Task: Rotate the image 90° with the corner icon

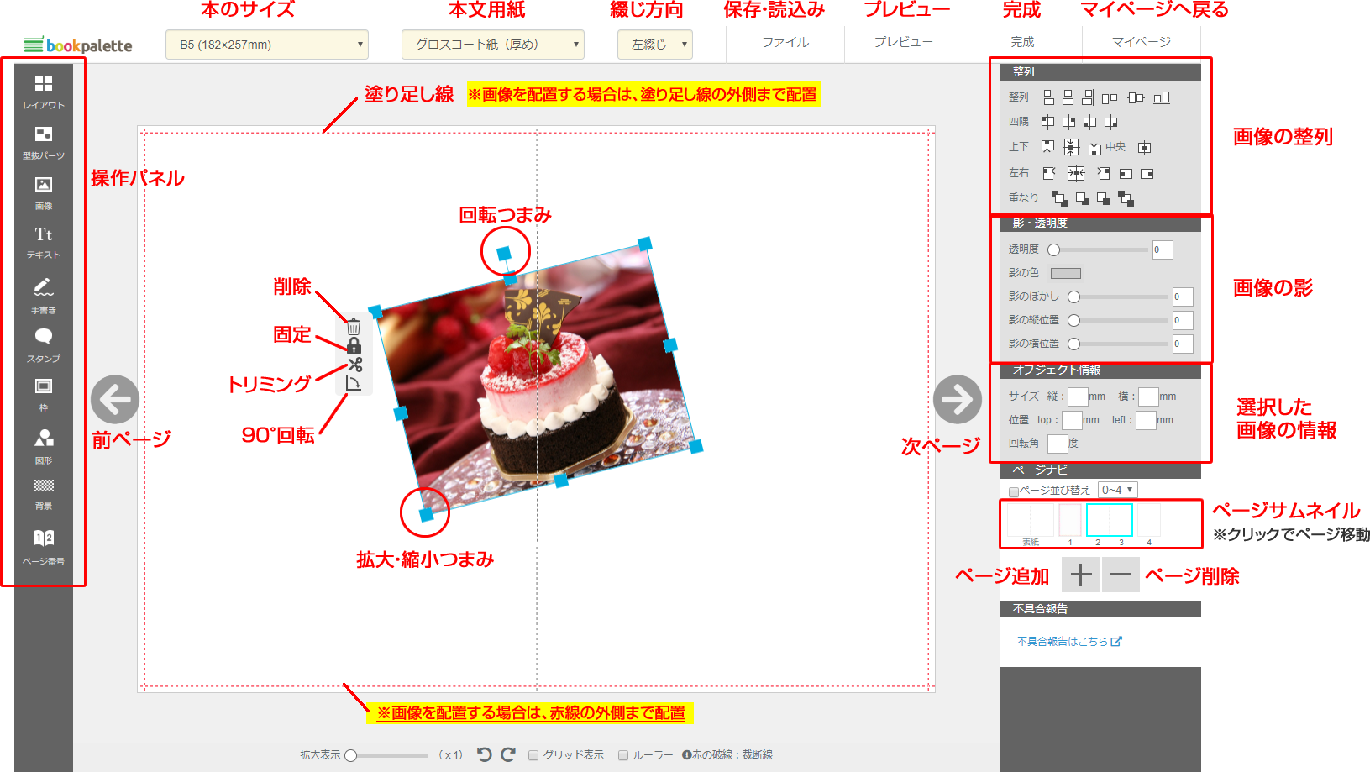Action: 354,383
